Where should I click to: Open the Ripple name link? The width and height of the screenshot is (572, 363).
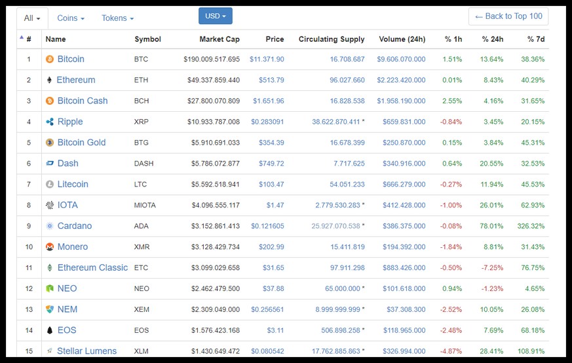[x=70, y=122]
